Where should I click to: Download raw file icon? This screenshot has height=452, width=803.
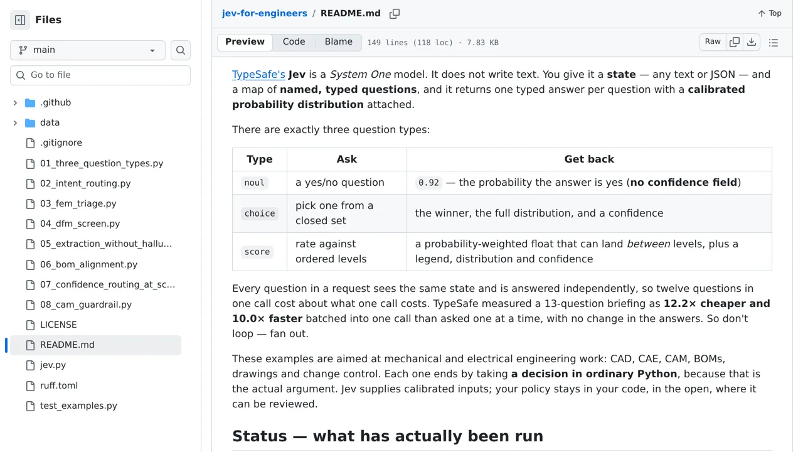point(752,42)
